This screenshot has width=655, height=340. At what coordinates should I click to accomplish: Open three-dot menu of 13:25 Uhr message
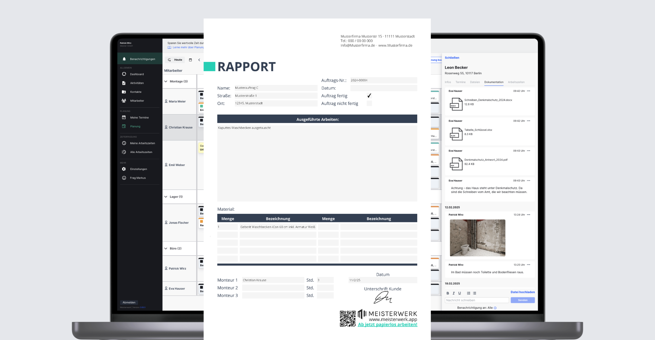point(528,265)
